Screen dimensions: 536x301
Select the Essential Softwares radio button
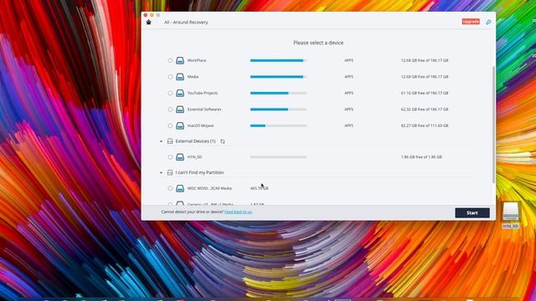point(170,110)
